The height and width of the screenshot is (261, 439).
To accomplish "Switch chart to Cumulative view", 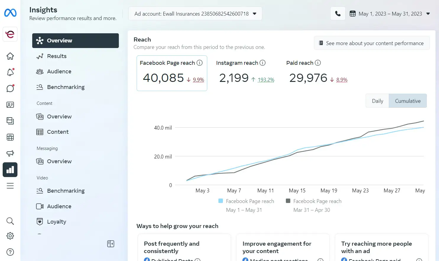I will [x=407, y=101].
